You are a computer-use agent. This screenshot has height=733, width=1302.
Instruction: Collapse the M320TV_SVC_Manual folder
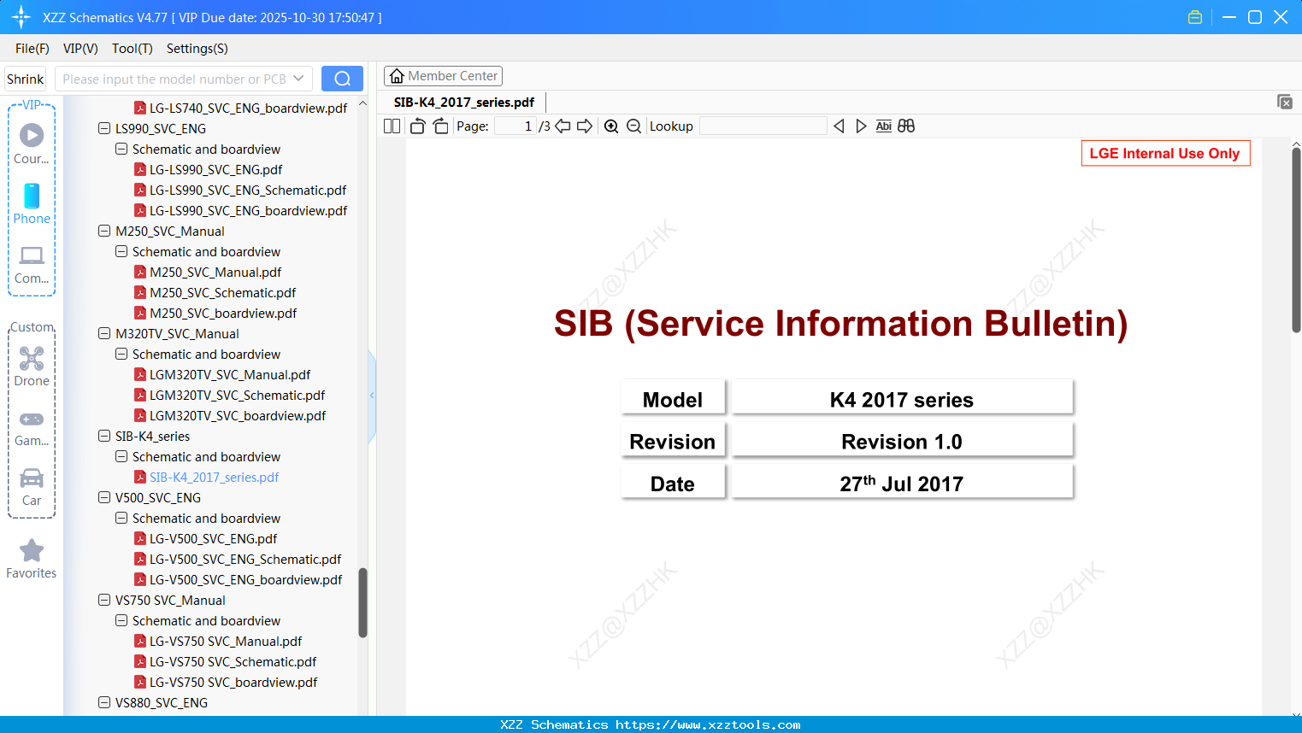pos(104,334)
